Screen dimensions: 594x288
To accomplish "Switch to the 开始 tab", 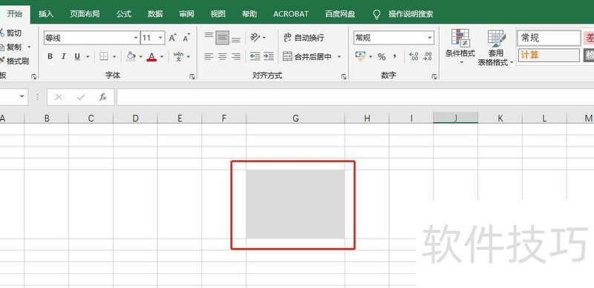I will [14, 14].
